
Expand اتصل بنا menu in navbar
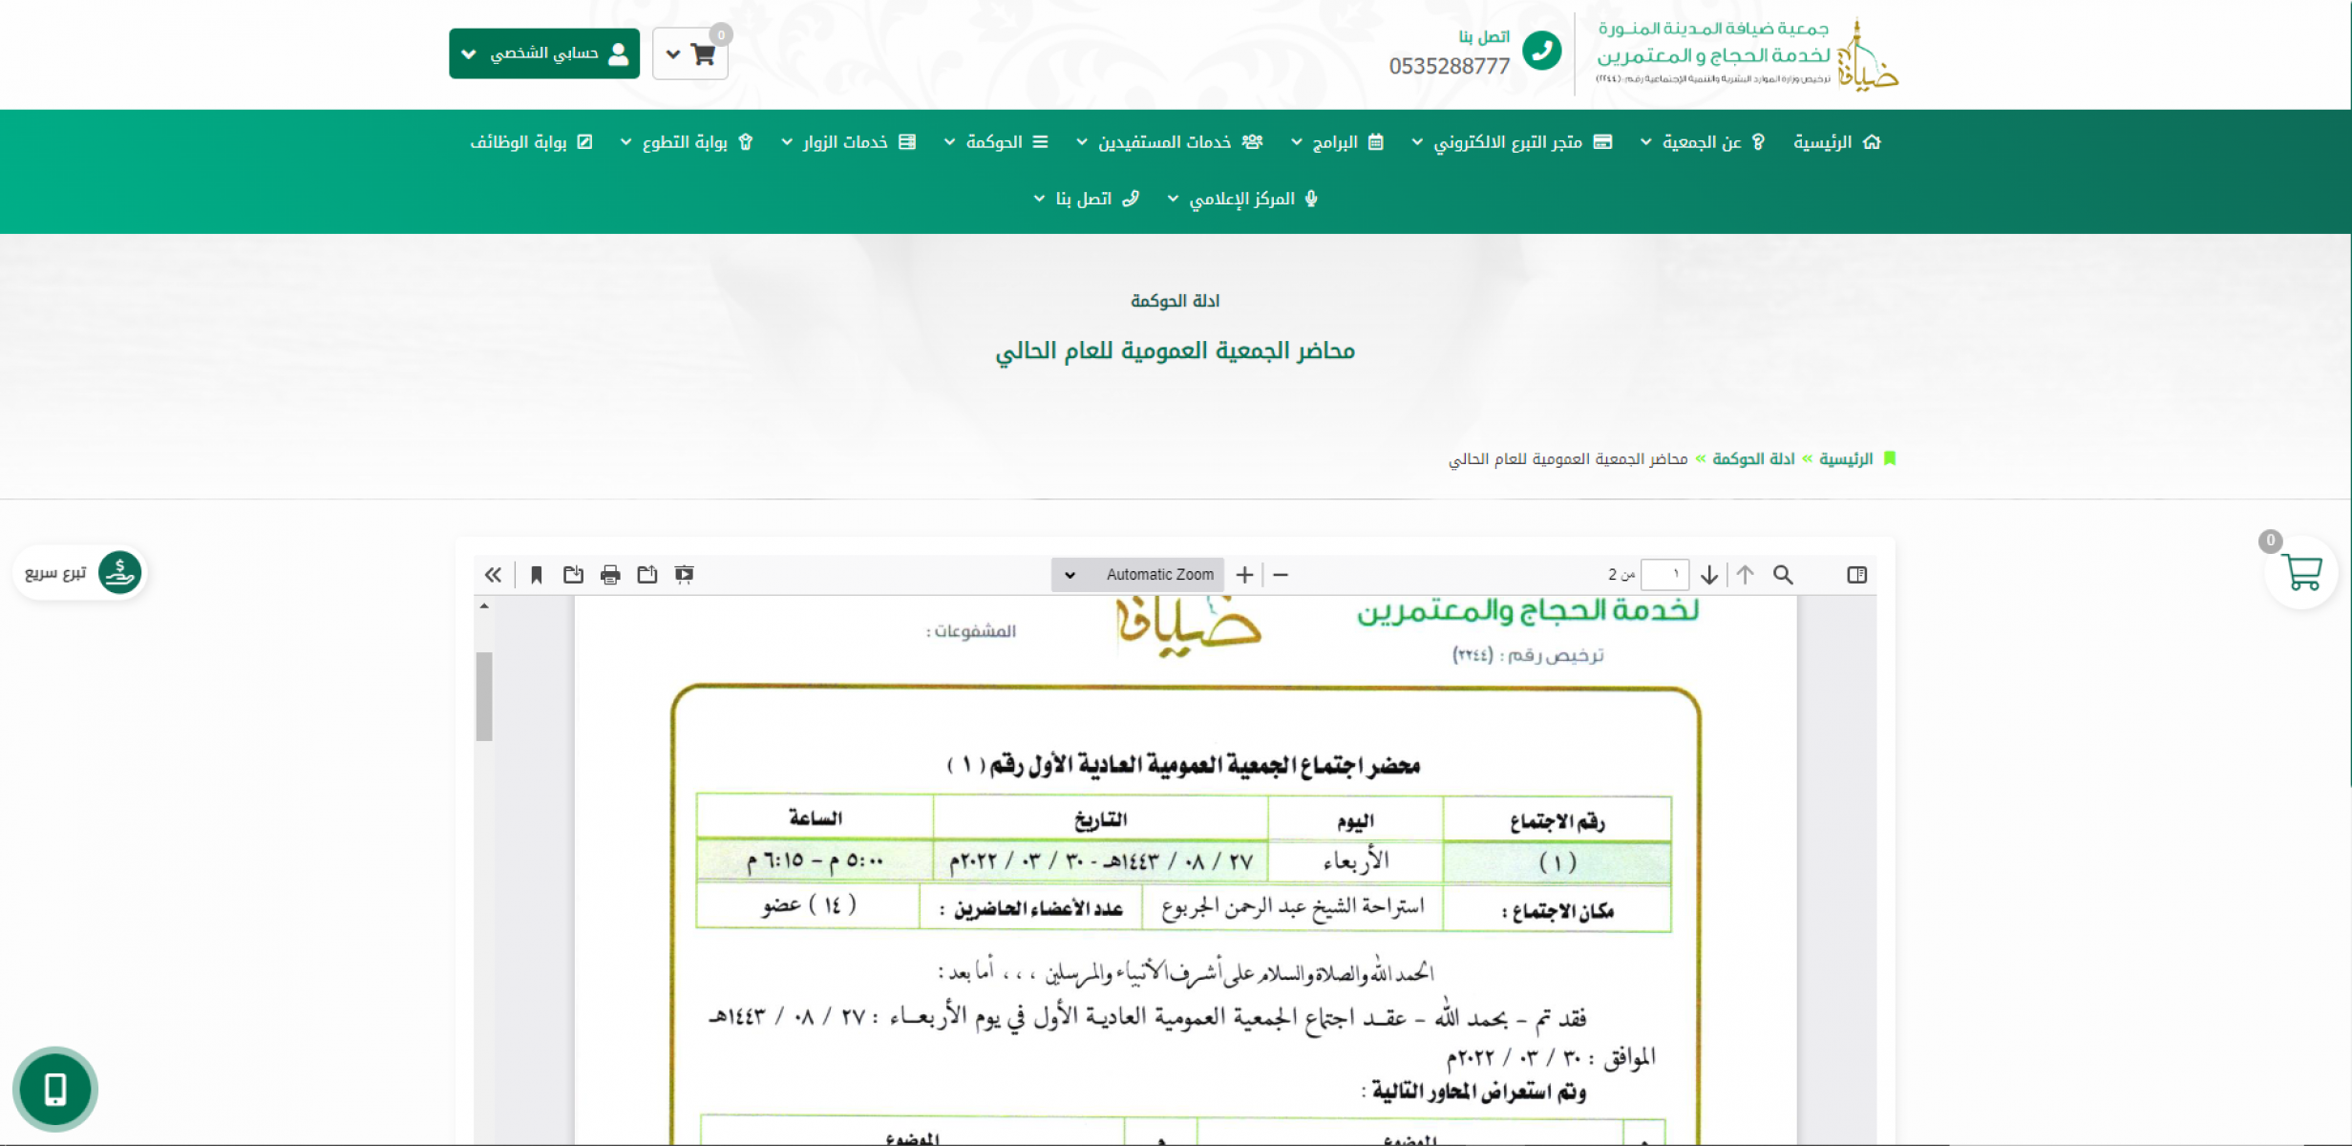click(1086, 199)
